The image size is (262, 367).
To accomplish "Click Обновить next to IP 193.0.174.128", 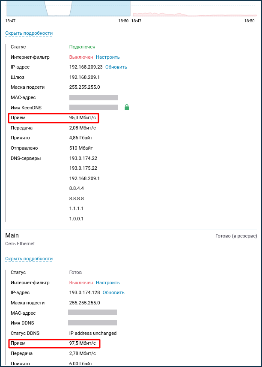I will [113, 292].
